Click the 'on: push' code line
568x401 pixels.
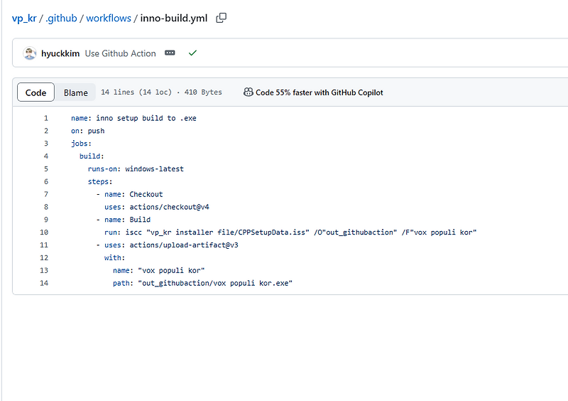[x=87, y=131]
